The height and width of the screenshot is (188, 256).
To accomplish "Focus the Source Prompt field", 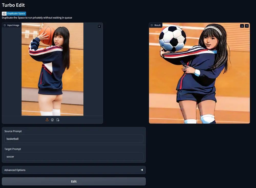I will click(x=74, y=139).
